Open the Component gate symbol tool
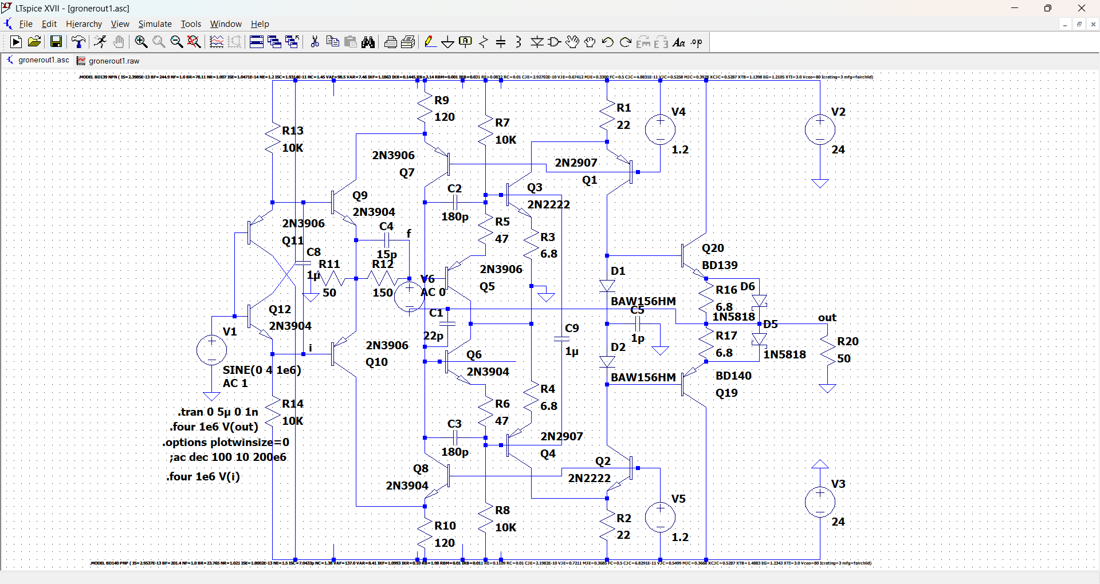Viewport: 1100px width, 584px height. (555, 42)
